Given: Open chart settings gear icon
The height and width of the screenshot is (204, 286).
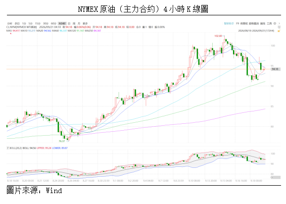Looking at the screenshot, I should (x=275, y=24).
